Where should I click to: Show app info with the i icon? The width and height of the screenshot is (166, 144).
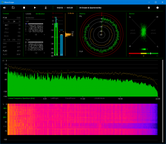[157, 8]
